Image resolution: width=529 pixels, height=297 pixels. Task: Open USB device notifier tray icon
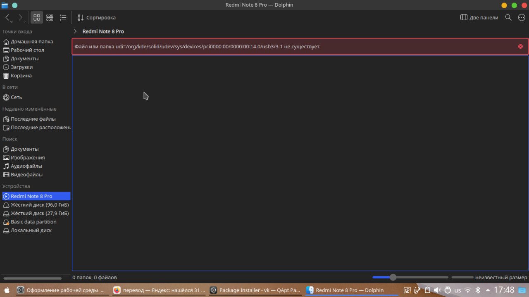(x=448, y=290)
